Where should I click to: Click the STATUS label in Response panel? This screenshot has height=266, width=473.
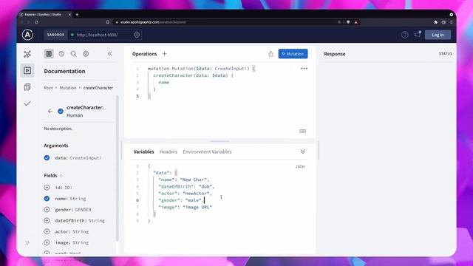(445, 54)
